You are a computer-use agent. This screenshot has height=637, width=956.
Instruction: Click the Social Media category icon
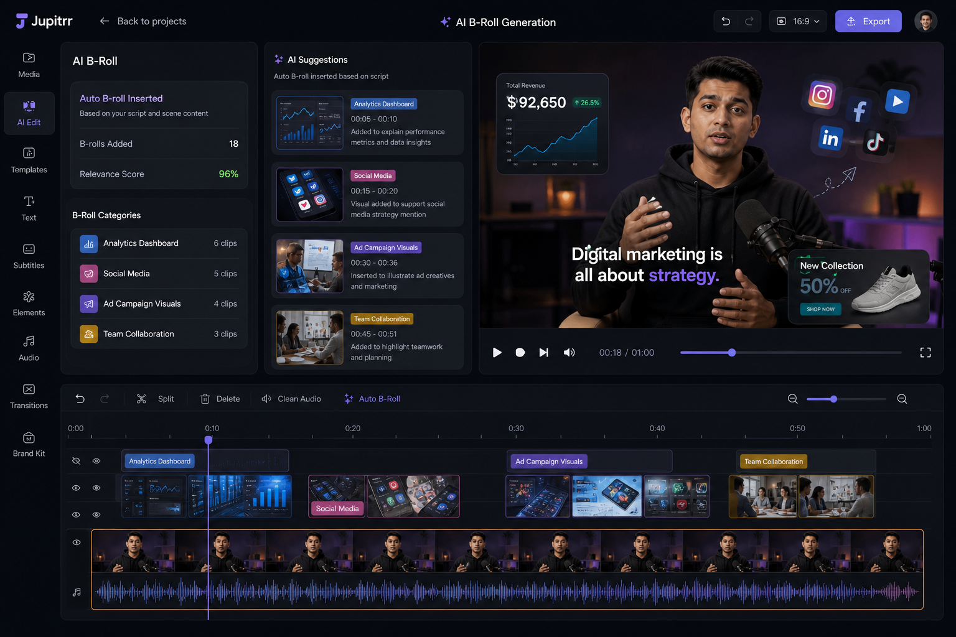click(x=89, y=274)
